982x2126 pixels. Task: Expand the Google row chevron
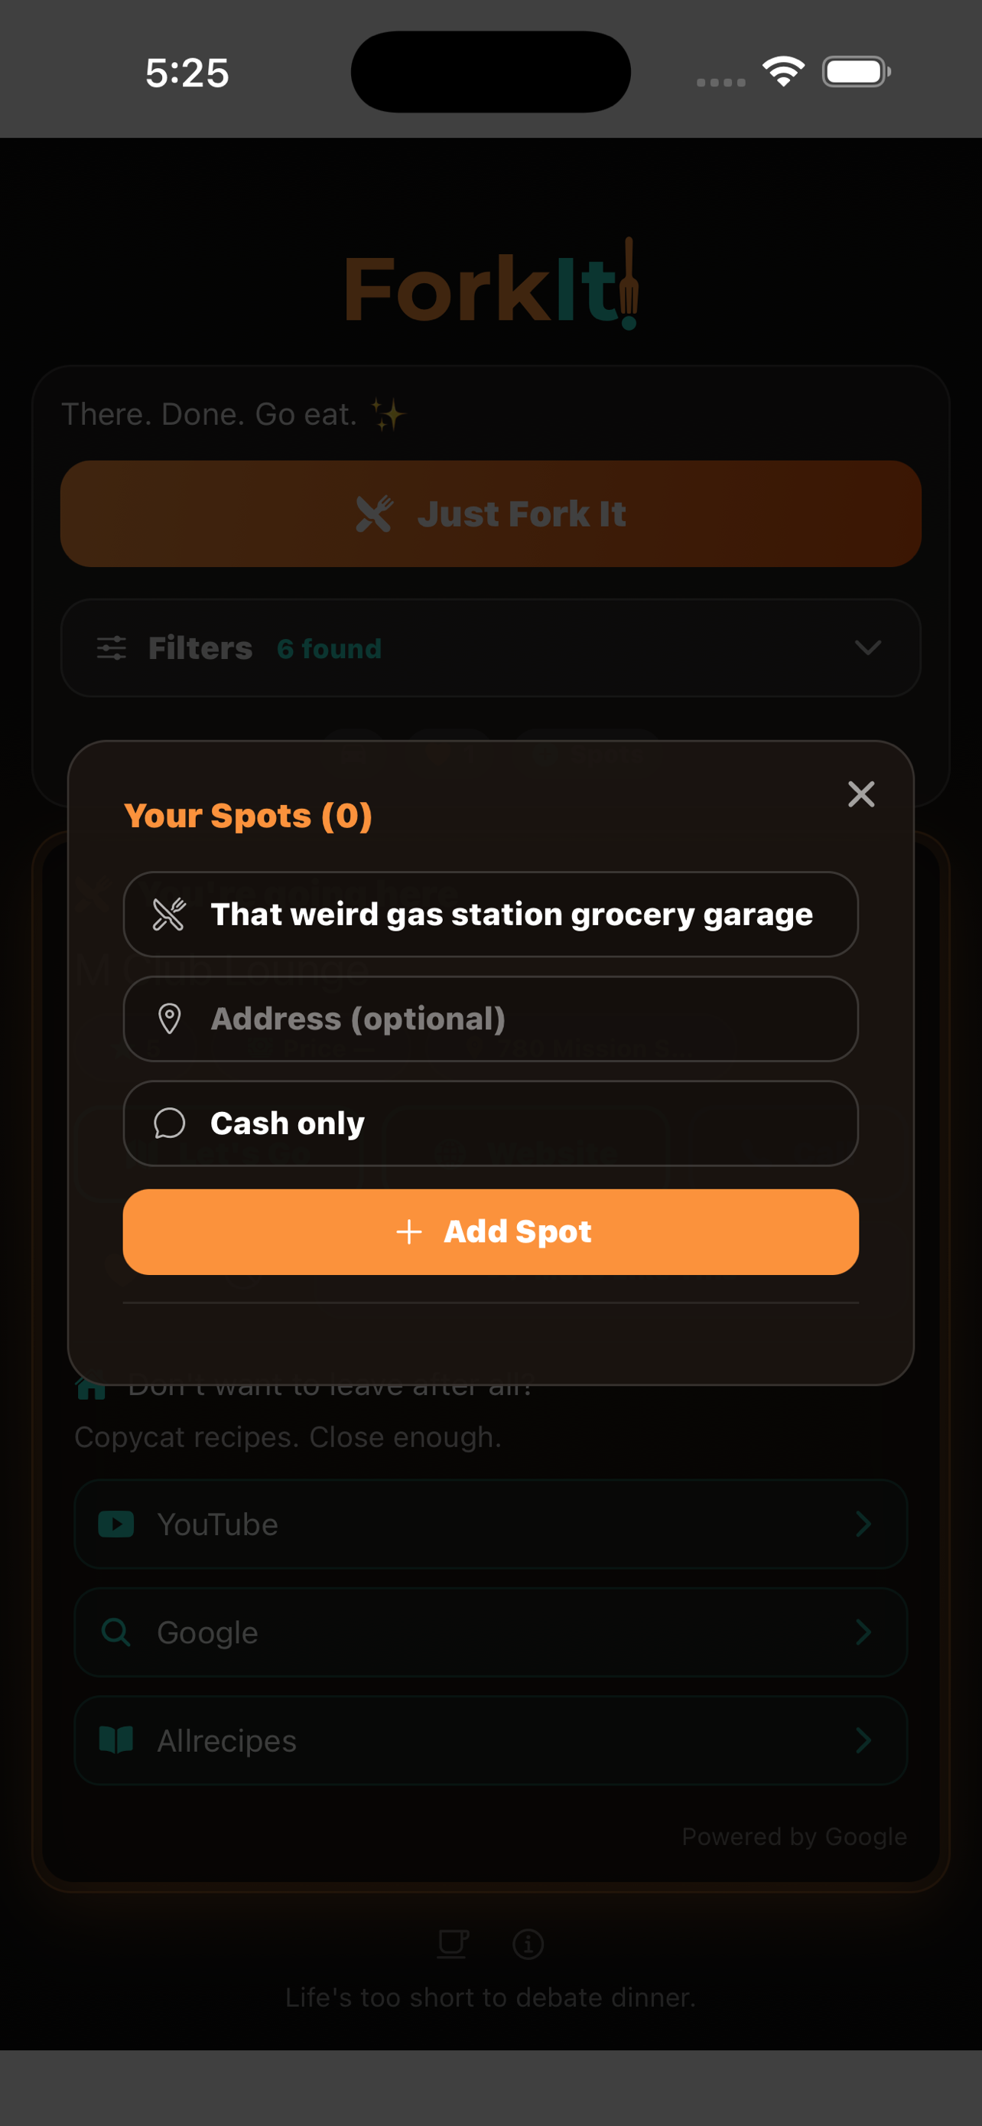click(863, 1632)
